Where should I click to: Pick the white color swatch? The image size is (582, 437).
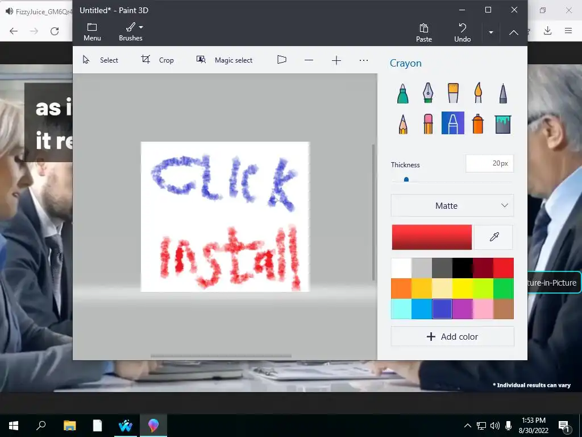coord(401,268)
